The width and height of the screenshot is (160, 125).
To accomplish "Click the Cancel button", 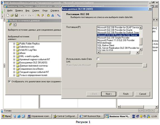I will (142, 94).
